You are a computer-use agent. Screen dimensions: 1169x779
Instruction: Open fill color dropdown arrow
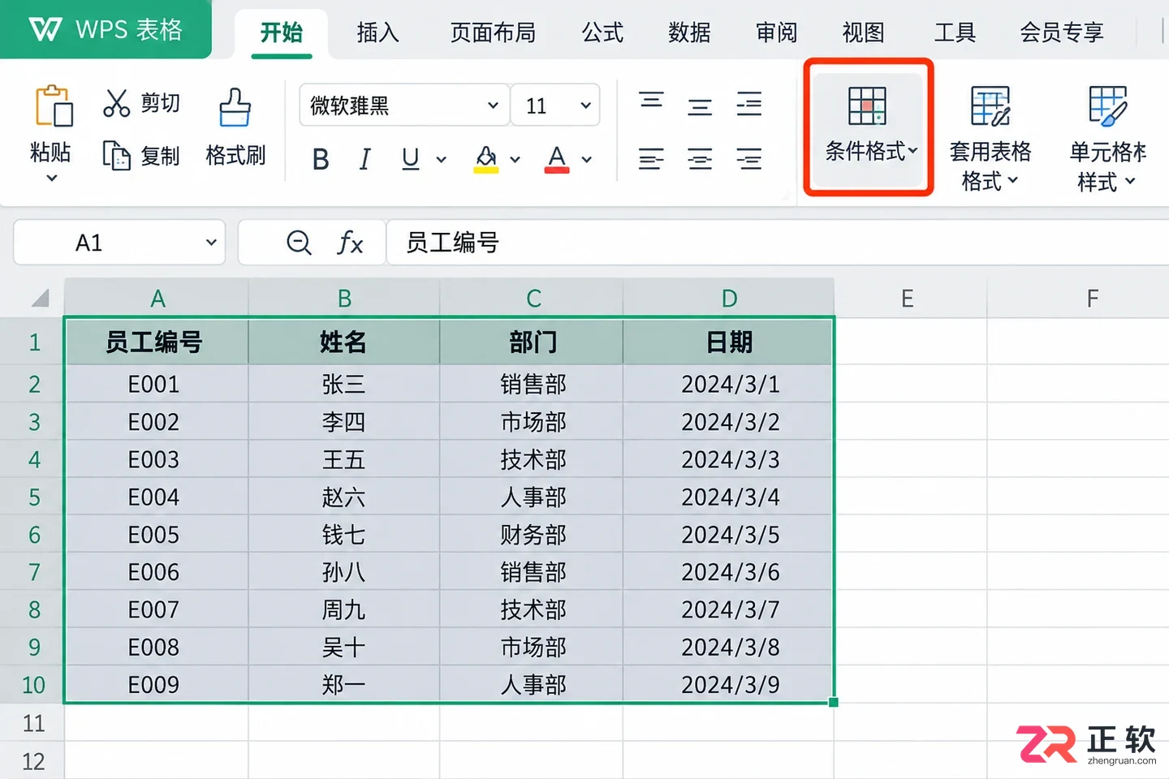coord(515,160)
